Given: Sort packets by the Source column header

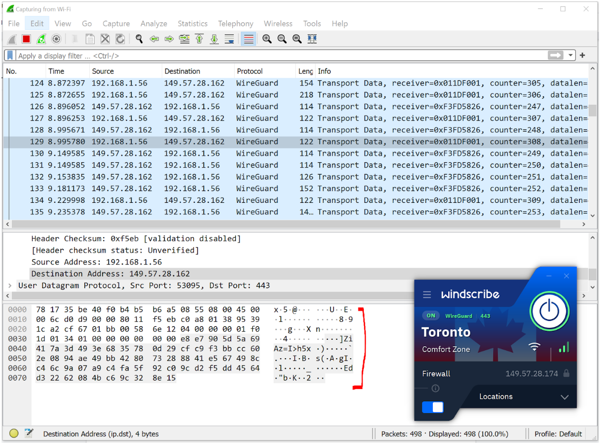Looking at the screenshot, I should (x=126, y=71).
